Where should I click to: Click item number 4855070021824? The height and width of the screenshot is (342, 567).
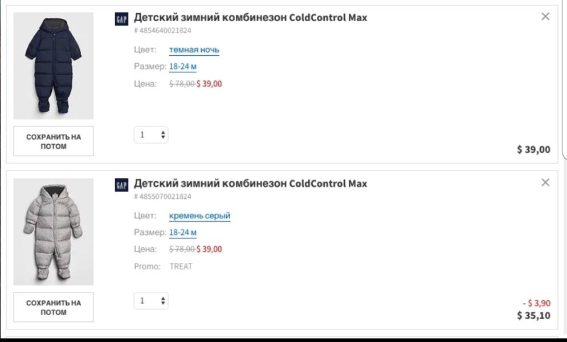click(162, 196)
